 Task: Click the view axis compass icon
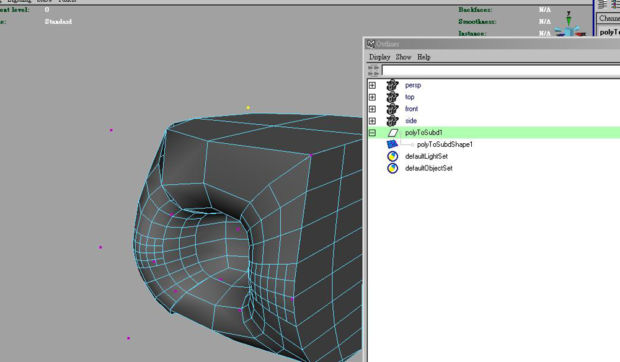pyautogui.click(x=569, y=25)
